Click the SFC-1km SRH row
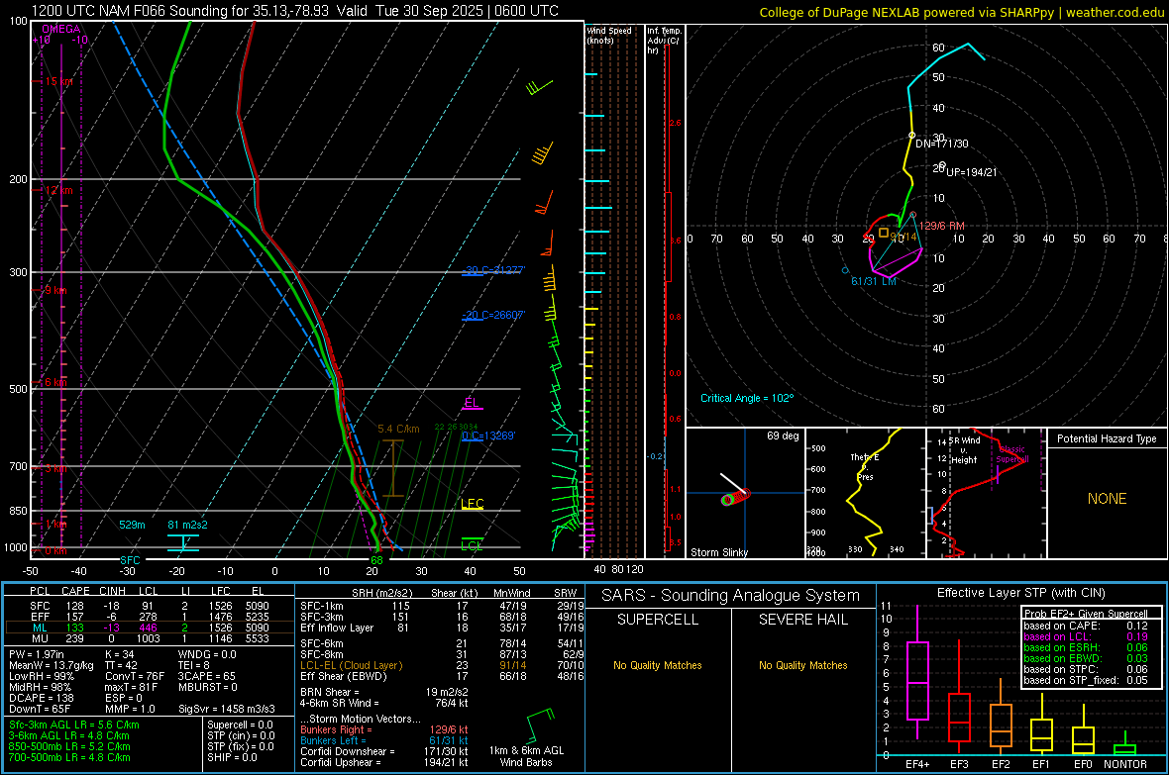Screen dimensions: 1169x775 [x=442, y=606]
